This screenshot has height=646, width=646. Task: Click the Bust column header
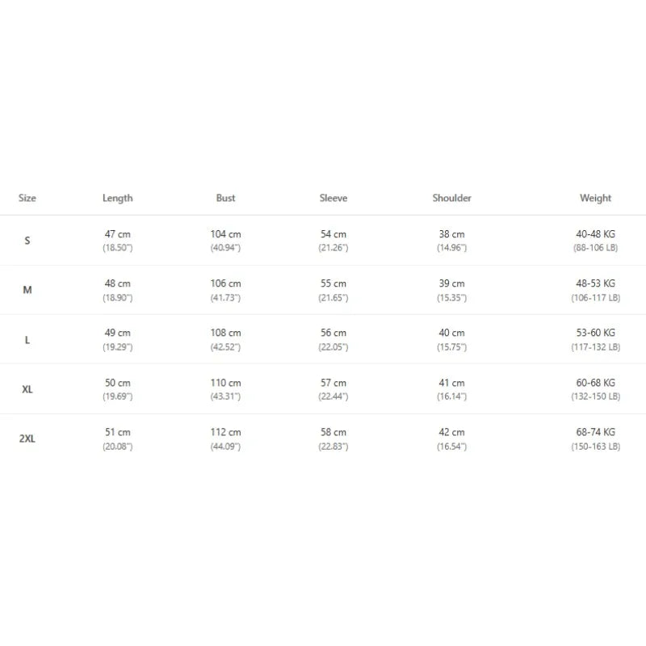point(226,198)
